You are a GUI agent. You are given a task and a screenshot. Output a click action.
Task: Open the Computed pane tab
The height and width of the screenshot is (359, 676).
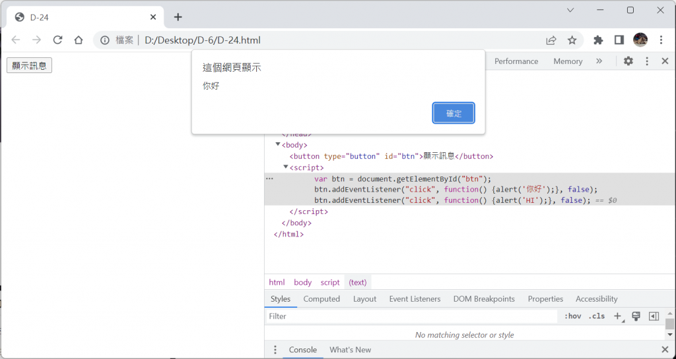321,299
